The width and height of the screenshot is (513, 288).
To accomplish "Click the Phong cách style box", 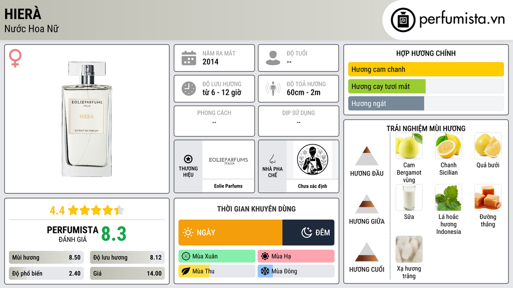I will click(x=214, y=121).
